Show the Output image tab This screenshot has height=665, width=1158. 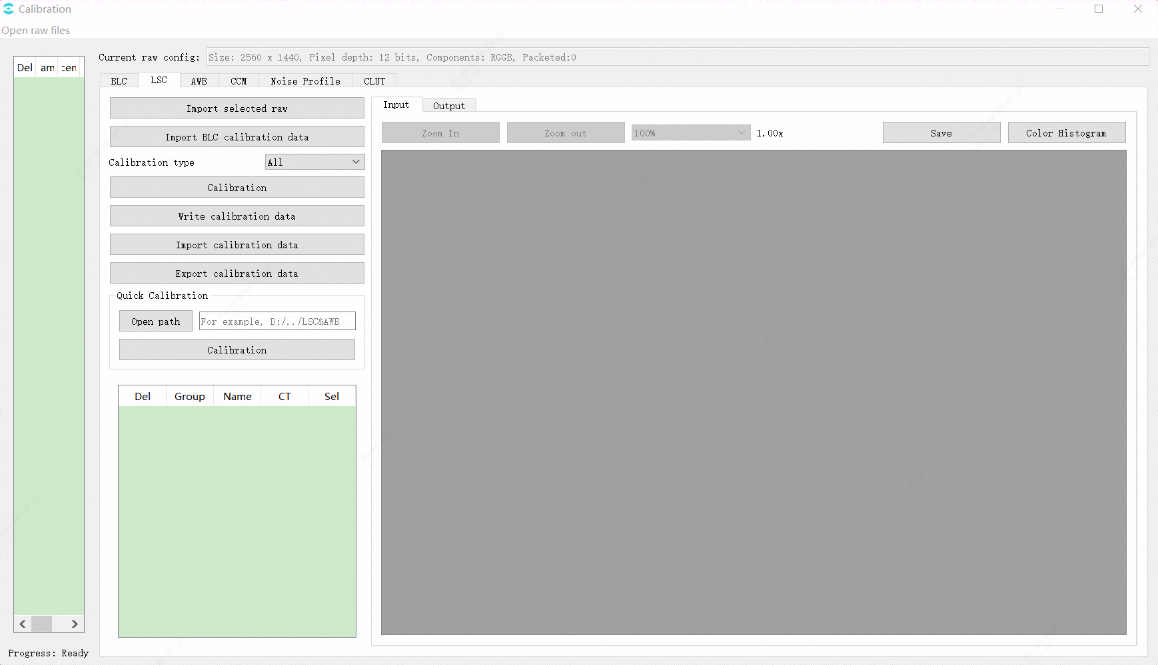tap(449, 105)
